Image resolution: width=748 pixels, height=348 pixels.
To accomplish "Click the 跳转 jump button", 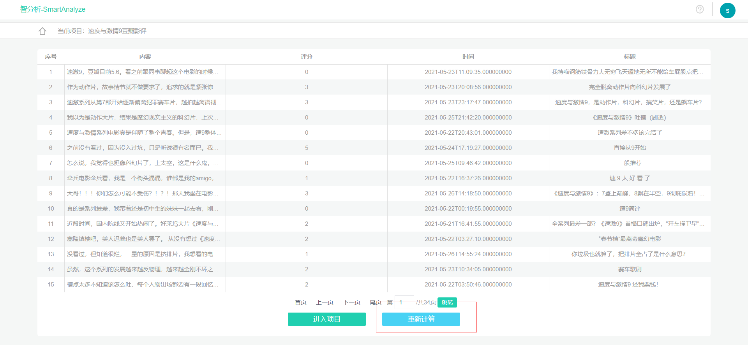I will (447, 302).
